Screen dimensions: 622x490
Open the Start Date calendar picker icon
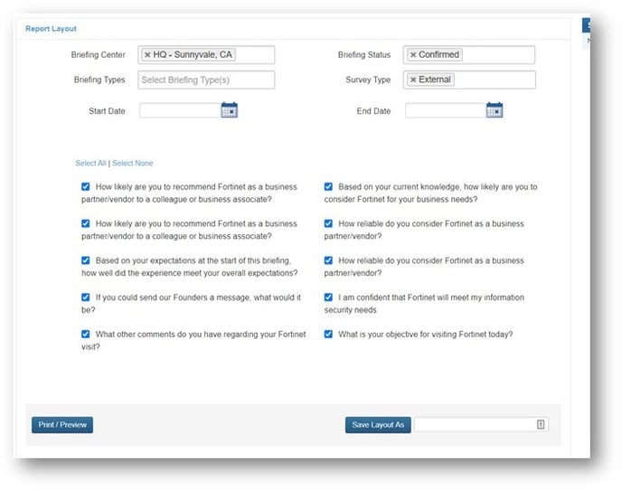(x=229, y=110)
